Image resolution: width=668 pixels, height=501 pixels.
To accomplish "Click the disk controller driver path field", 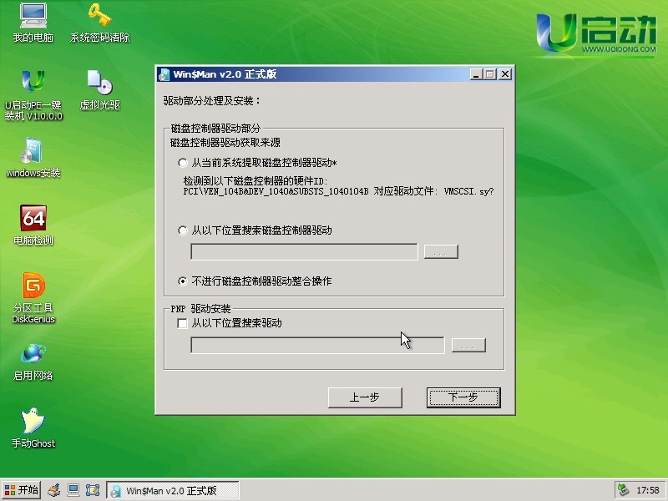I will (304, 252).
